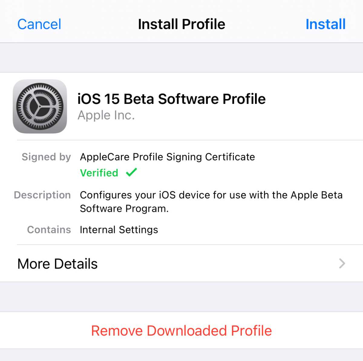
Task: Tap the gray section above the profile card
Action: pyautogui.click(x=181, y=57)
